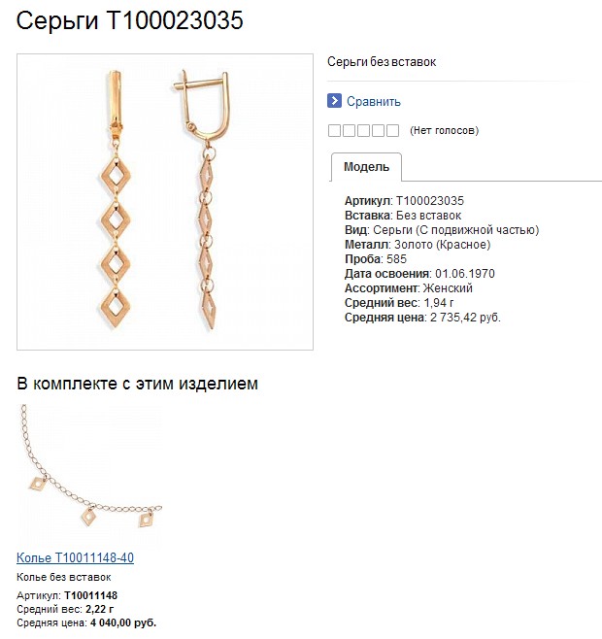
Task: Follow the Колье T10011148-40 link
Action: [x=76, y=557]
